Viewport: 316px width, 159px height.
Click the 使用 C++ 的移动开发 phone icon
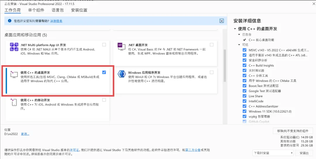(x=14, y=102)
